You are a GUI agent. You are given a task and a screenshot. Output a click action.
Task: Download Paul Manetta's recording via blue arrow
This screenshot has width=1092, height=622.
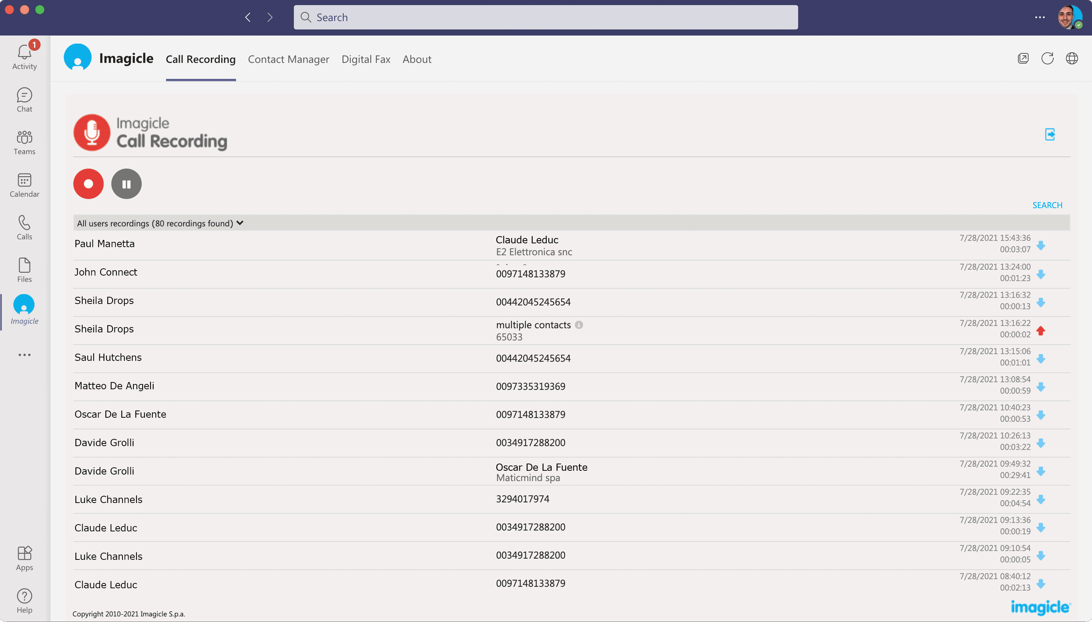[x=1041, y=246]
